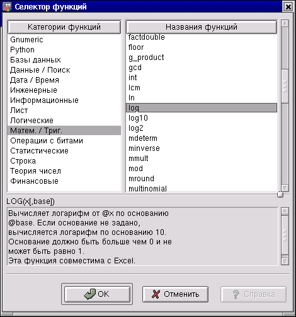Image resolution: width=296 pixels, height=317 pixels.
Task: Choose the log2 function
Action: [202, 128]
